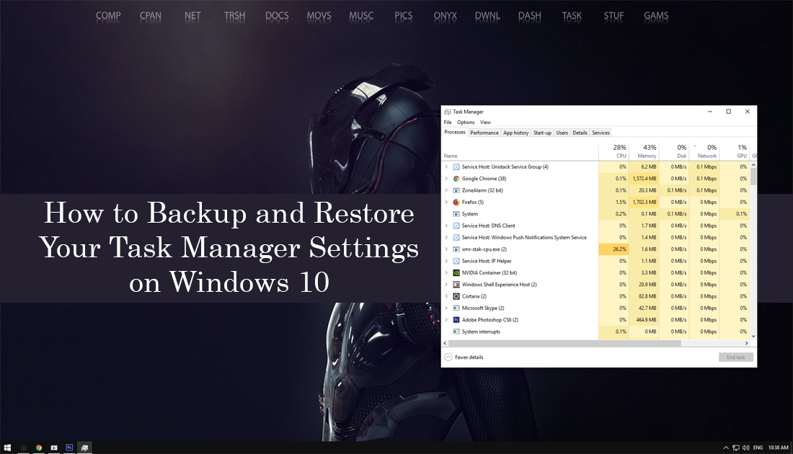The image size is (793, 454).
Task: Click the Task Manager title bar icon
Action: [448, 112]
